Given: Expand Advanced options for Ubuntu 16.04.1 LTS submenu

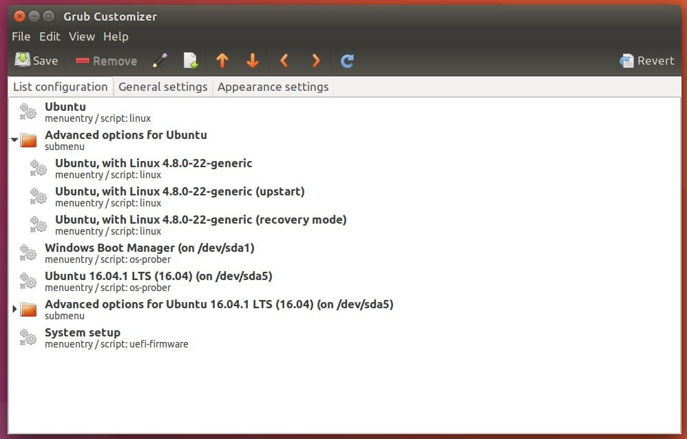Looking at the screenshot, I should (14, 309).
